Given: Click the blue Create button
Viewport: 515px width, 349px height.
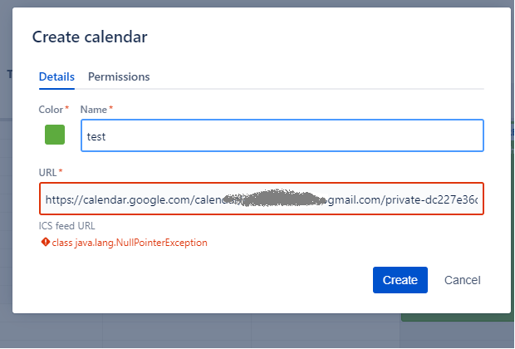Looking at the screenshot, I should tap(400, 280).
